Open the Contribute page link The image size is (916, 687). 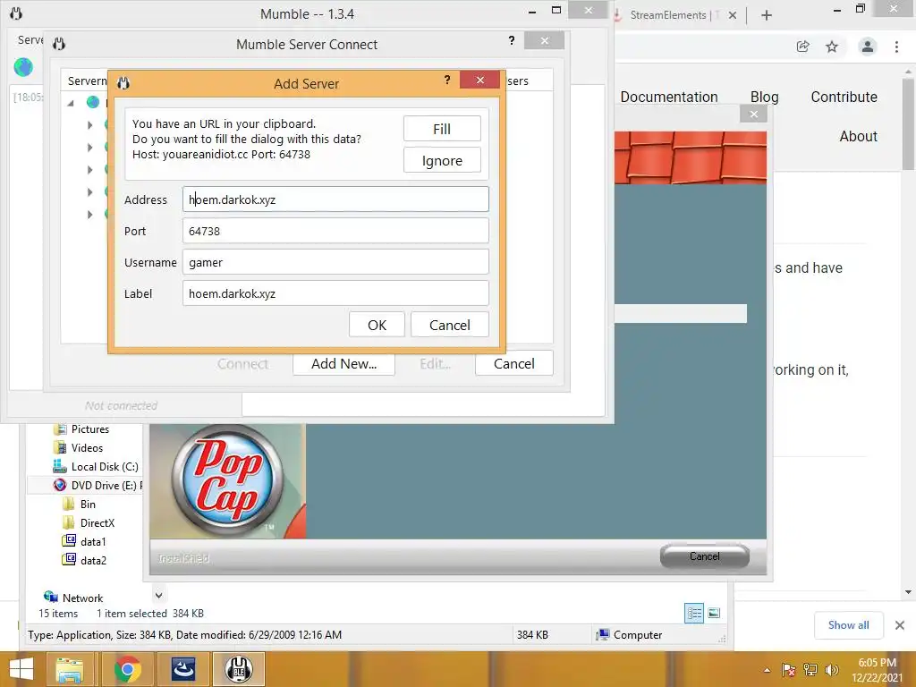click(x=844, y=97)
